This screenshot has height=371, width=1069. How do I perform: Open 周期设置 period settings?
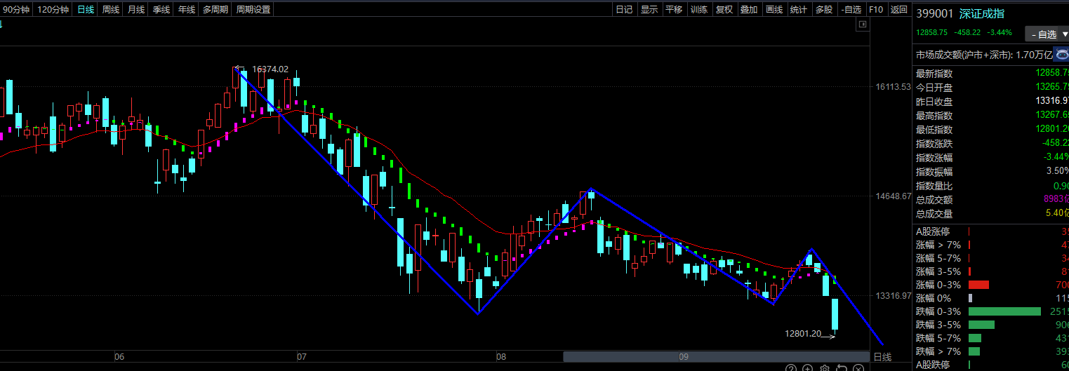(253, 9)
